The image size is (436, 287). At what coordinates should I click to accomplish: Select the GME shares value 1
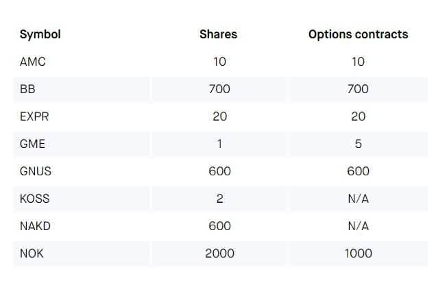[x=219, y=144]
